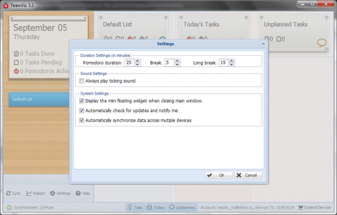Click the Pomodoro duration input field

coord(130,63)
